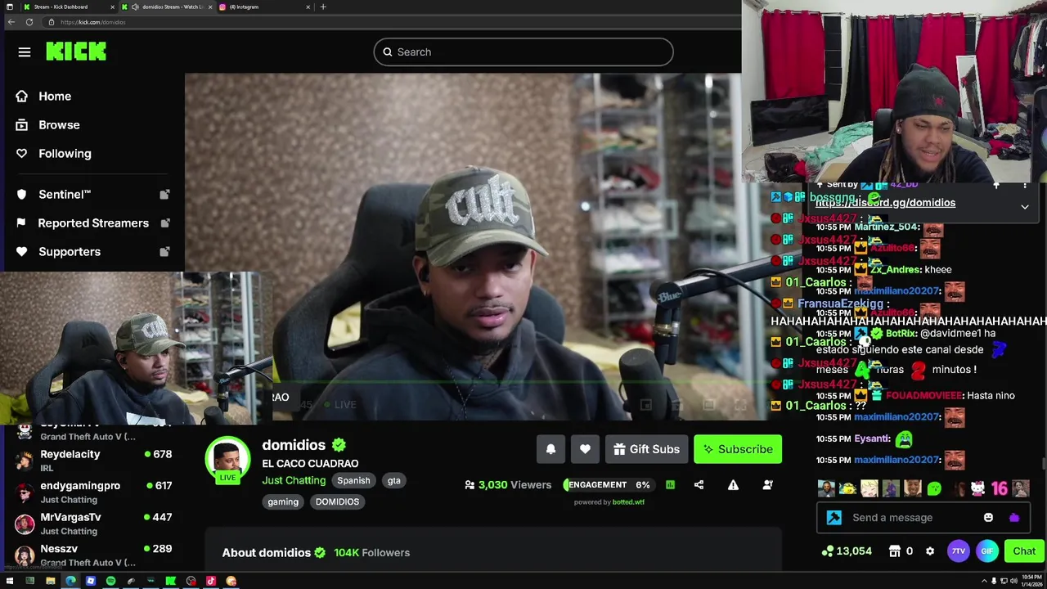Open Kick app from the taskbar

point(171,582)
